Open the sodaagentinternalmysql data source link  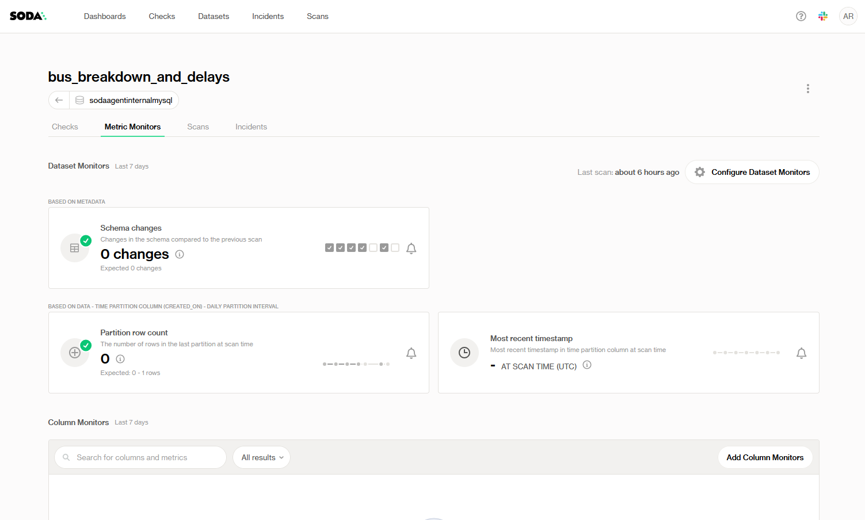pyautogui.click(x=130, y=100)
